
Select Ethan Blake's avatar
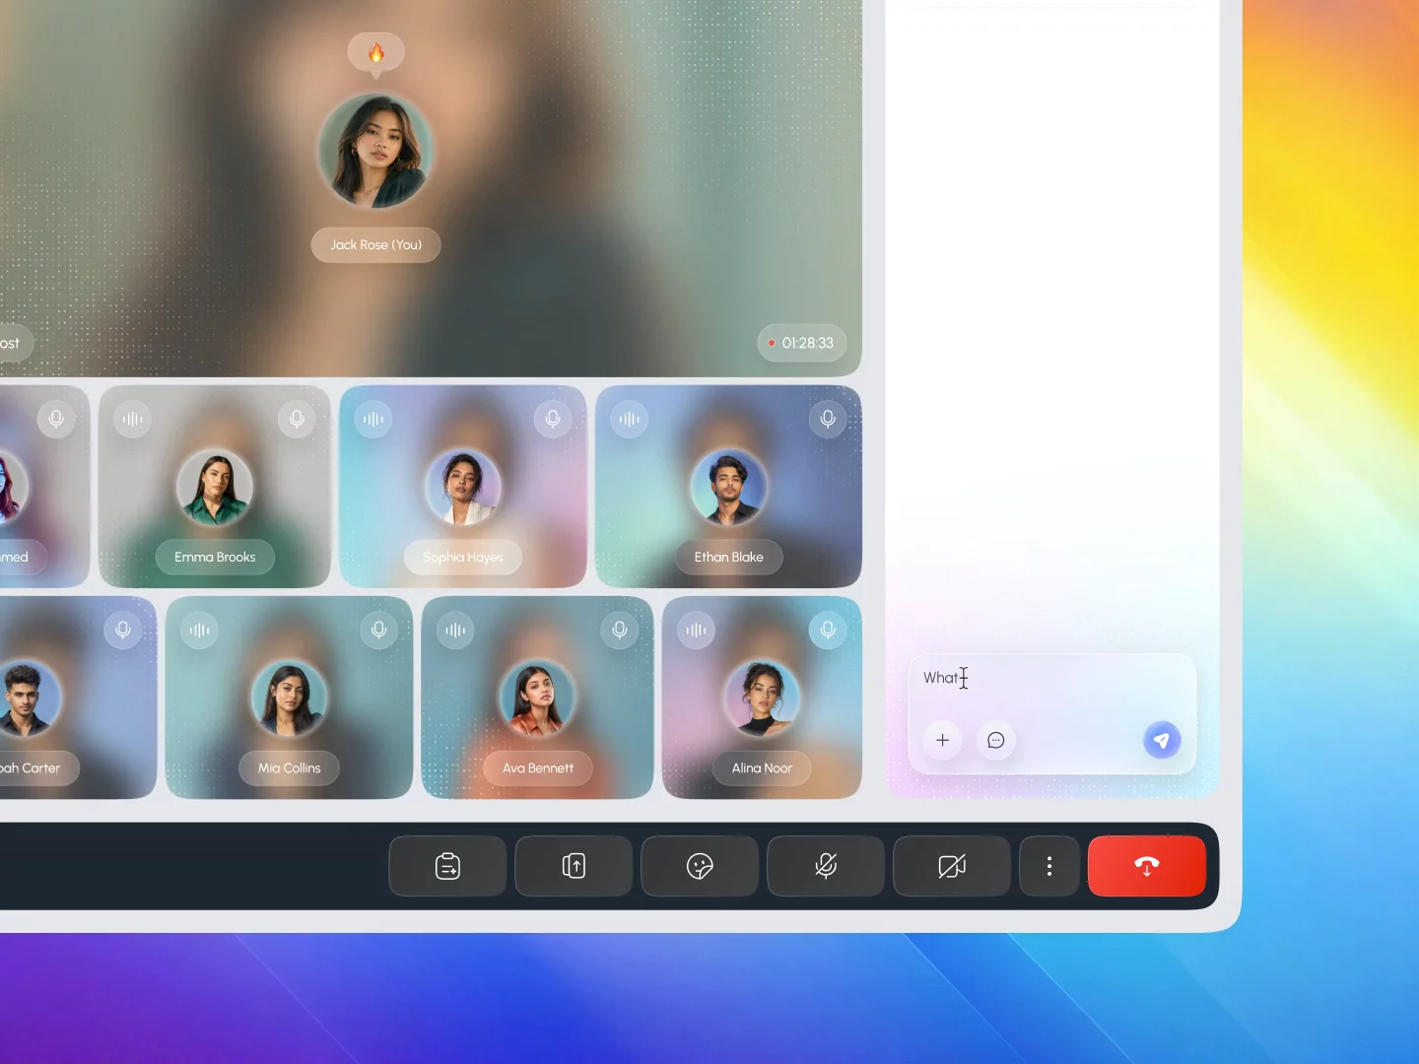(729, 487)
